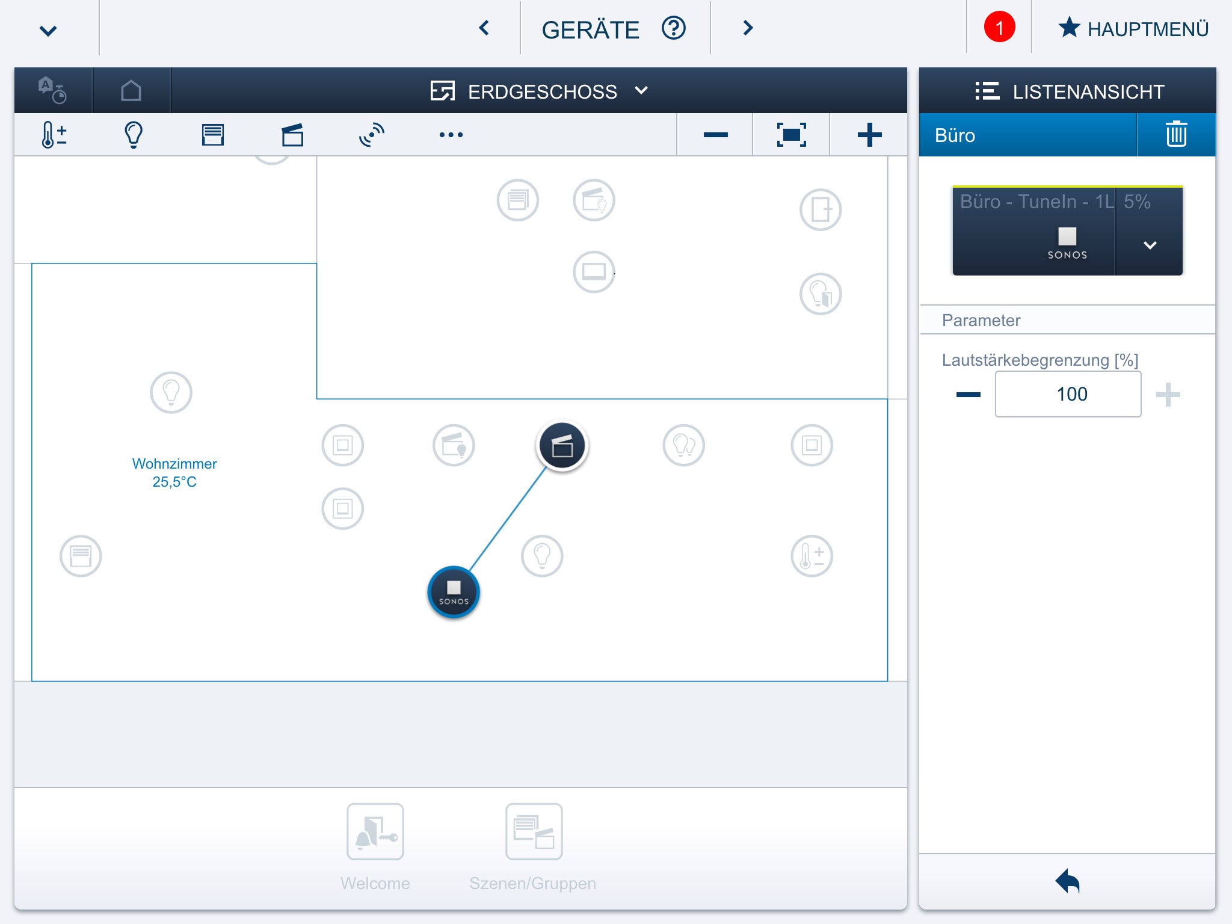
Task: Click the back arrow in side panel
Action: [1068, 881]
